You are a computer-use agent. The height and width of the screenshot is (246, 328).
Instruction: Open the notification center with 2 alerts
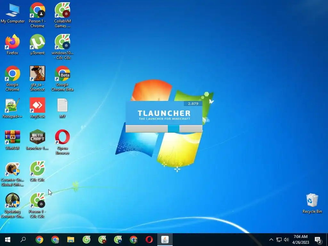point(318,240)
